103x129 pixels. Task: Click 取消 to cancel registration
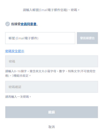(51, 127)
